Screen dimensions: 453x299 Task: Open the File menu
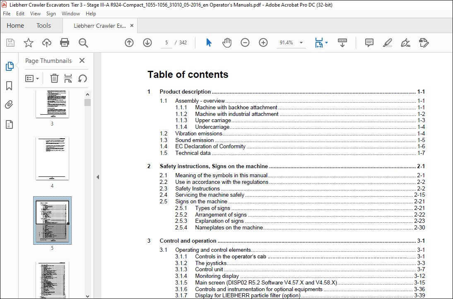(x=7, y=14)
